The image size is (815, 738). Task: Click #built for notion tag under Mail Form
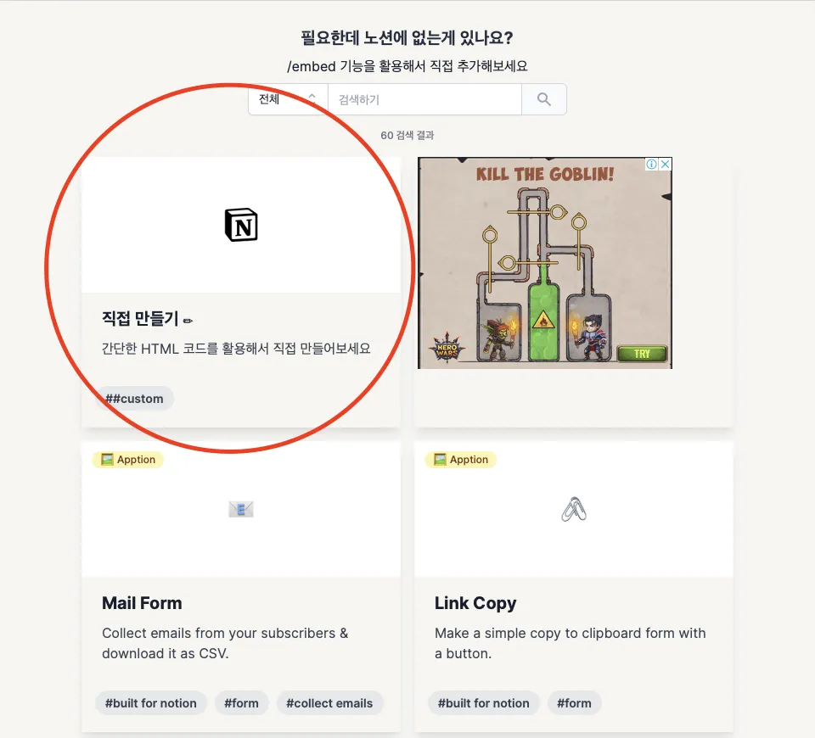pyautogui.click(x=151, y=702)
